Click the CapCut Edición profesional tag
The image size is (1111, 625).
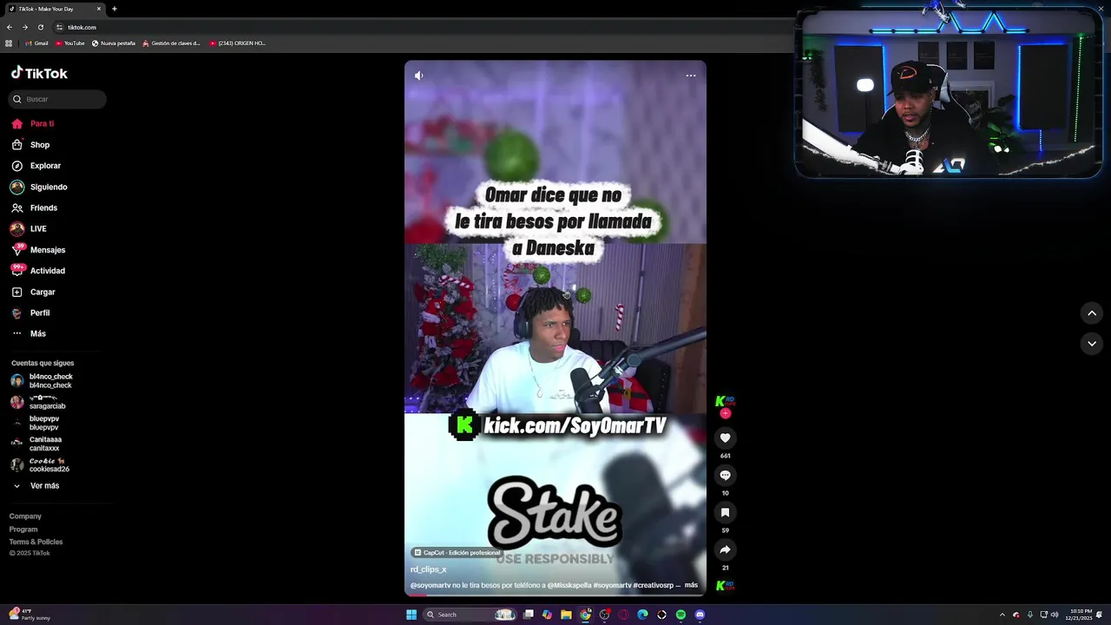coord(457,553)
